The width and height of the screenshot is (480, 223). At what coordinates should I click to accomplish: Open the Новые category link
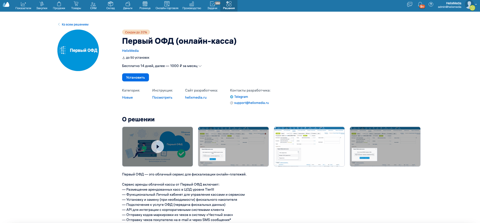coord(127,98)
